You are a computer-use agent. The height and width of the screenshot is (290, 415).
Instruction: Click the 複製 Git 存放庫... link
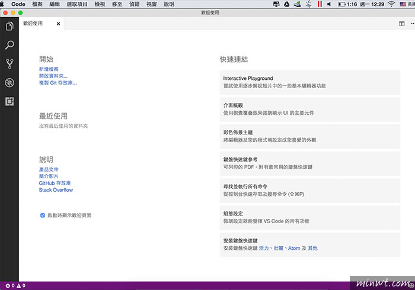58,83
